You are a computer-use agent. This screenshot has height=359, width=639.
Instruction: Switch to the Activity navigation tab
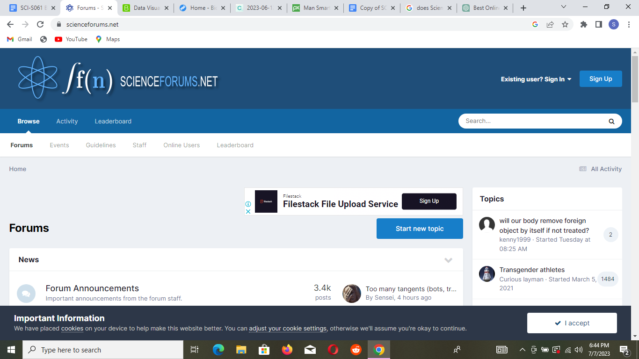click(67, 121)
